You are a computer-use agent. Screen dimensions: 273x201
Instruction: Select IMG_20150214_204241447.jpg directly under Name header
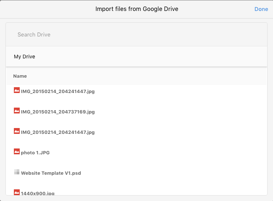pyautogui.click(x=58, y=91)
